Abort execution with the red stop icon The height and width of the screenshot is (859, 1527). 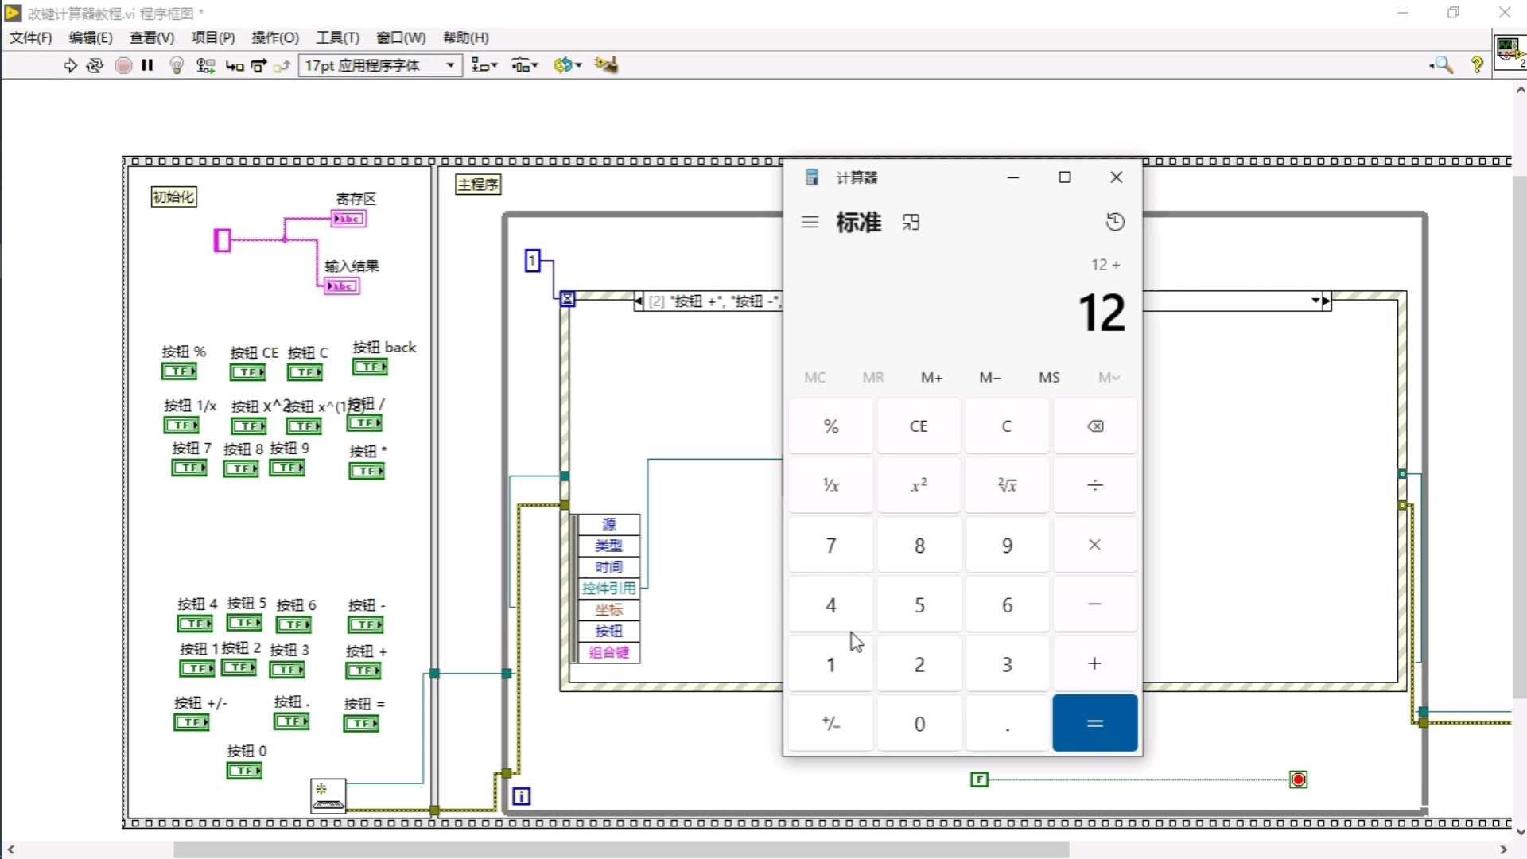(123, 65)
